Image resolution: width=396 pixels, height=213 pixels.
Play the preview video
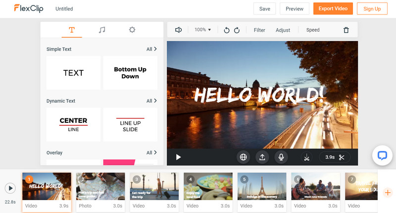pyautogui.click(x=178, y=157)
